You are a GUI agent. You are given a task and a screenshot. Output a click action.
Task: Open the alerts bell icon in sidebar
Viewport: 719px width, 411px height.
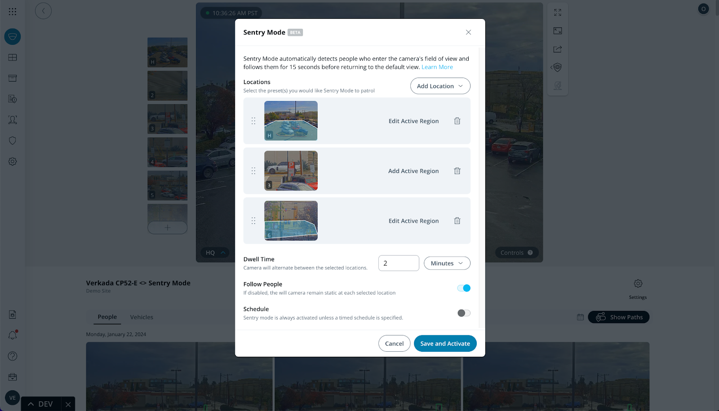[13, 335]
